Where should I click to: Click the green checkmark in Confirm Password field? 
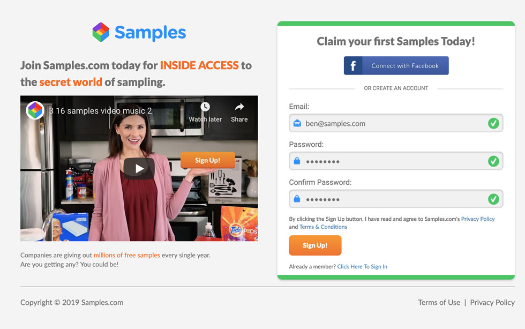493,199
